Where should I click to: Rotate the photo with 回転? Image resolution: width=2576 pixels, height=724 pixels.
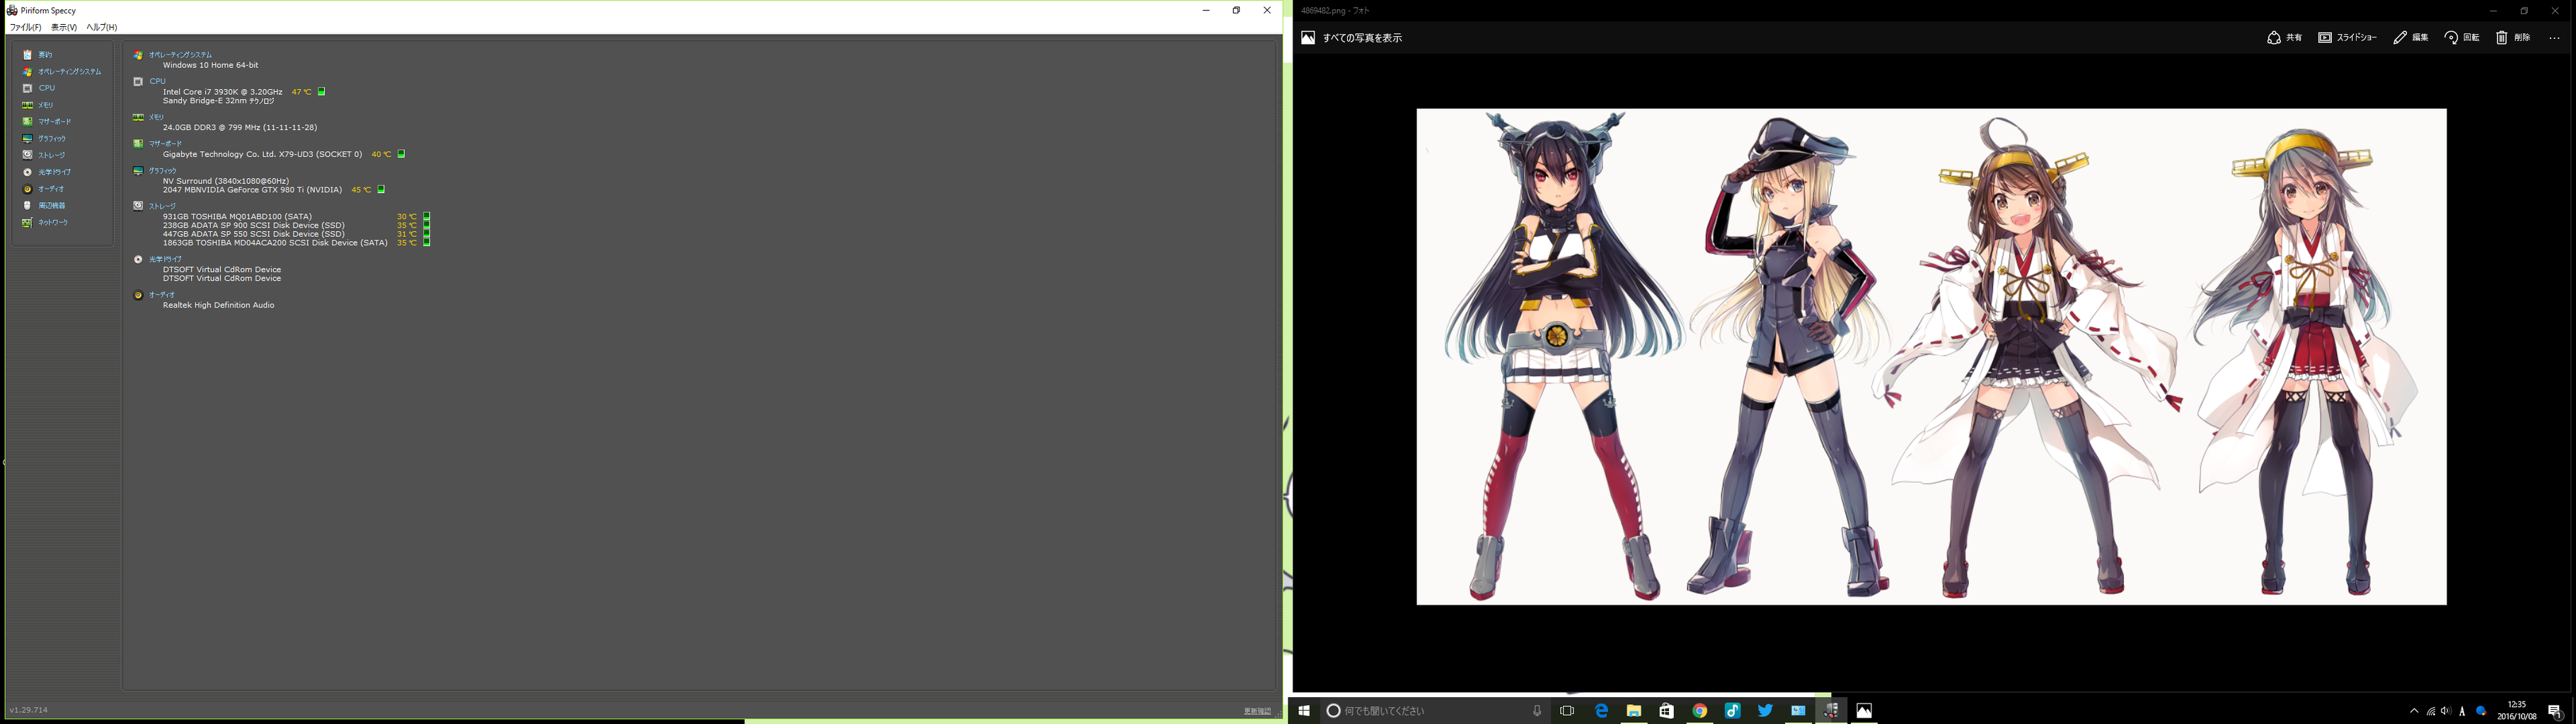[x=2462, y=38]
